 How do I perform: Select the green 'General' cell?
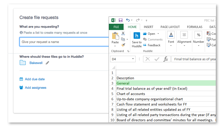[166, 83]
